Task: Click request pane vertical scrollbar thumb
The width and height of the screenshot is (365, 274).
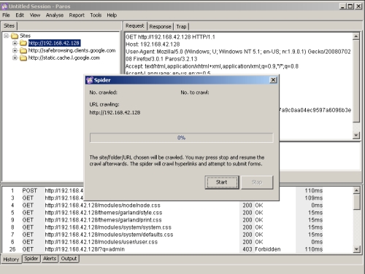Action: click(x=356, y=82)
